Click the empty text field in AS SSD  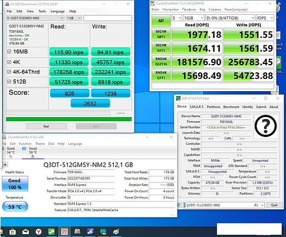pos(107,18)
